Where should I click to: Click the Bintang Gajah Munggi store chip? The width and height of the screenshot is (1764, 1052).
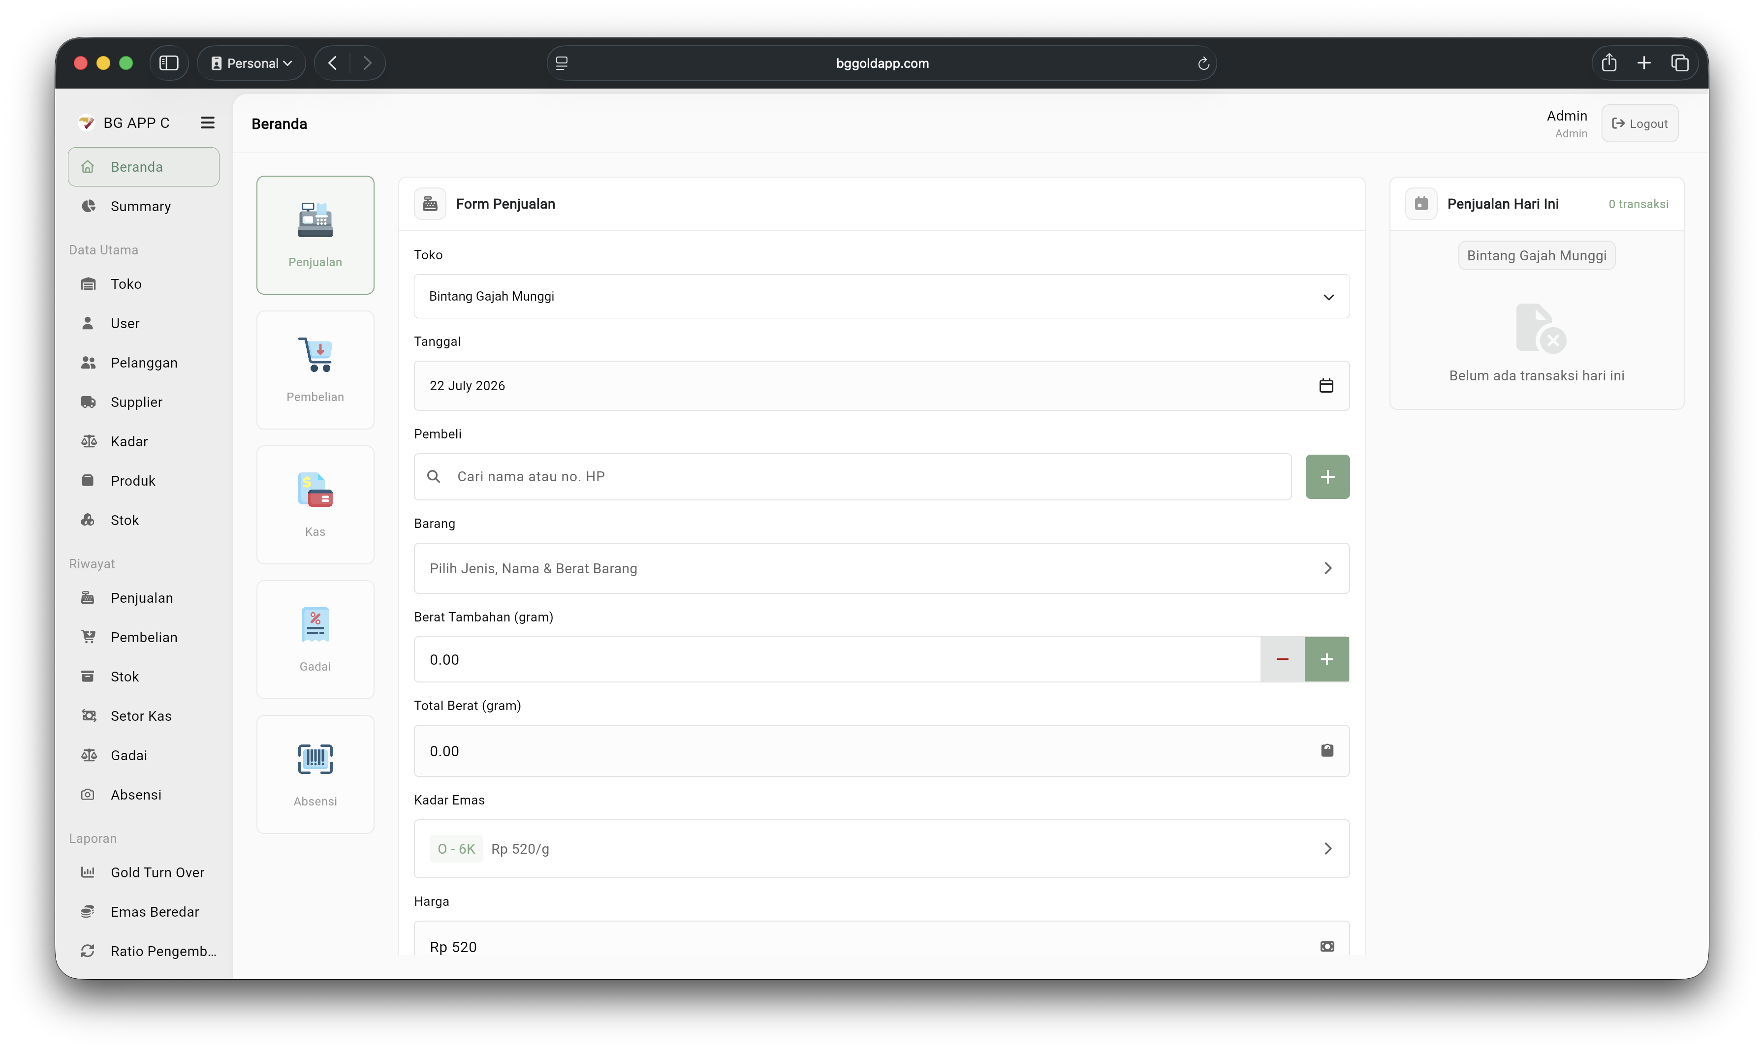click(1537, 256)
